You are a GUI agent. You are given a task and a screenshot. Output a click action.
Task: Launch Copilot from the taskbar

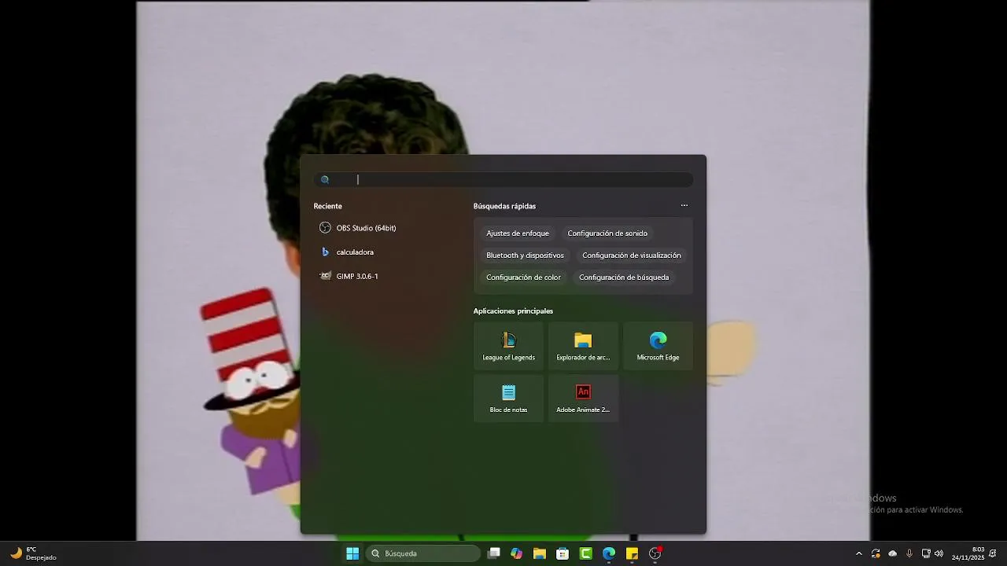click(x=516, y=553)
